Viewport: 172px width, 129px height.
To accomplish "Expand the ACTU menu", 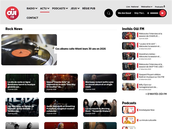I will coord(45,8).
